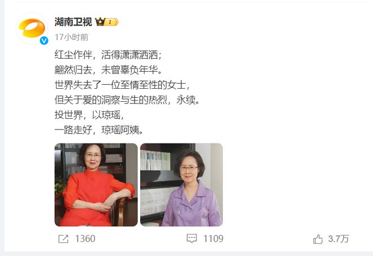Click the gold crown membership icon
The height and width of the screenshot is (256, 373).
[100, 22]
